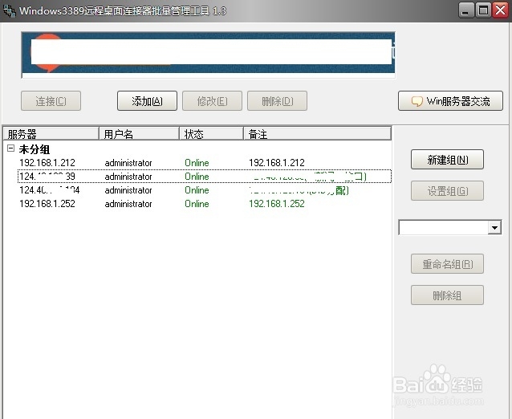Screen dimensions: 512x419
Task: Click the 添加(A) button
Action: click(x=148, y=101)
